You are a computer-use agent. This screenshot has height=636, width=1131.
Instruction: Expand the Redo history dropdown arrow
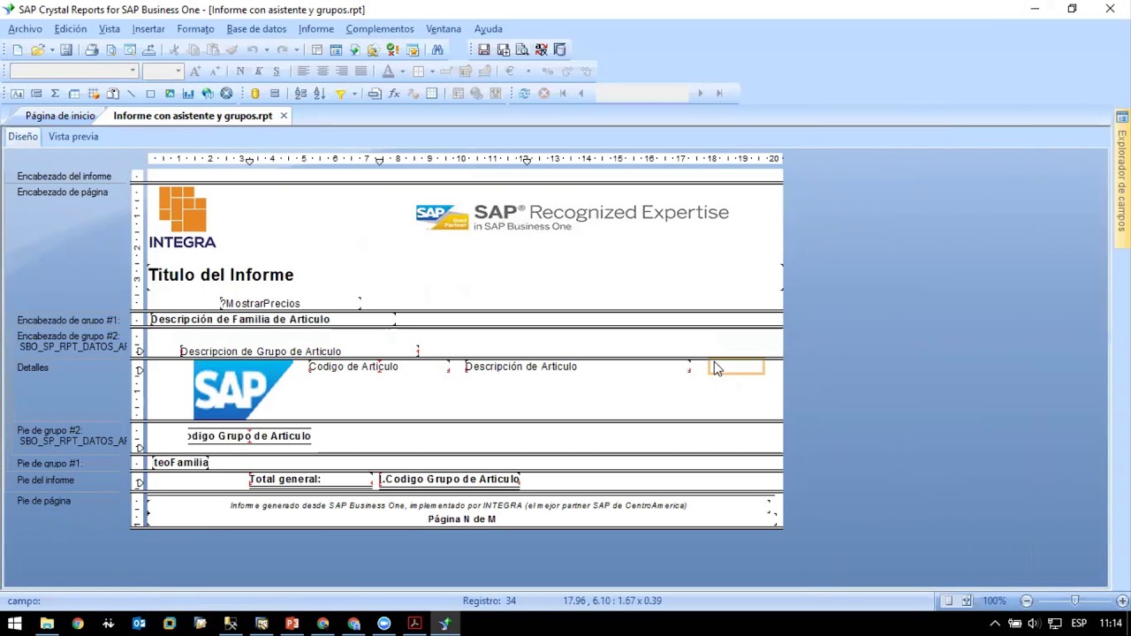pyautogui.click(x=297, y=49)
